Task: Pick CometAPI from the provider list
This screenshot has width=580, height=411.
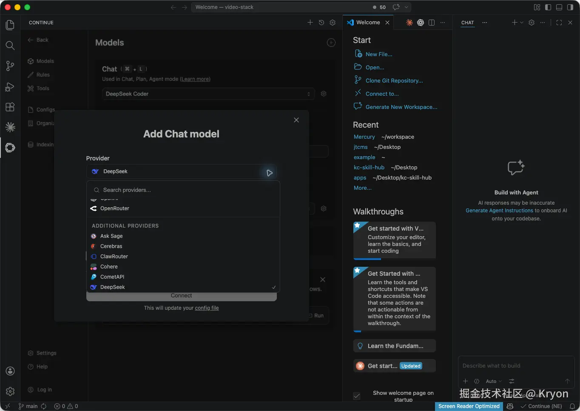Action: 183,277
